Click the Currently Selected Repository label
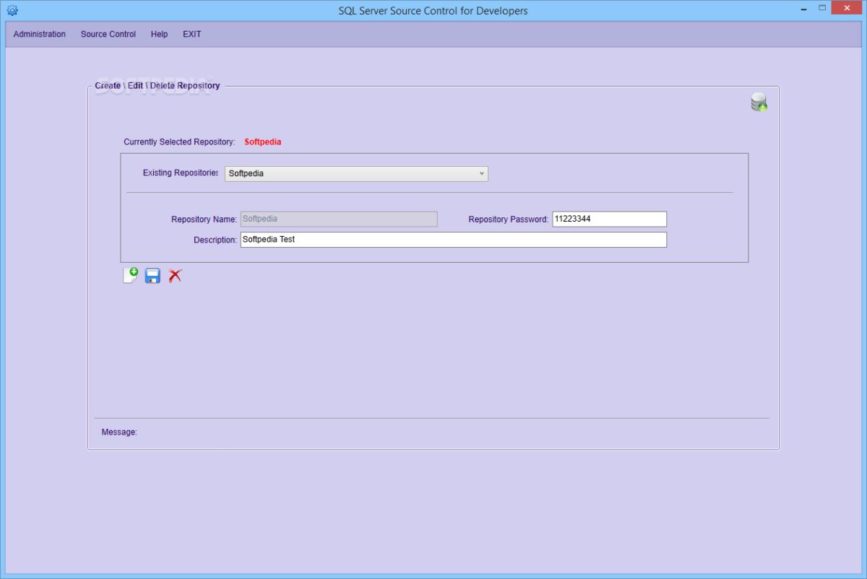This screenshot has height=579, width=867. tap(179, 142)
